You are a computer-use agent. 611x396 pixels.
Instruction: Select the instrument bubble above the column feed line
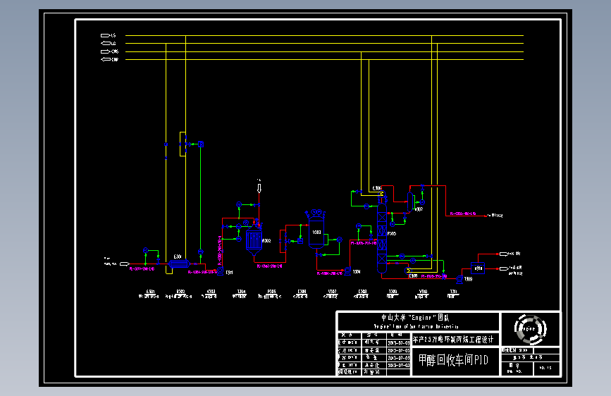click(359, 226)
